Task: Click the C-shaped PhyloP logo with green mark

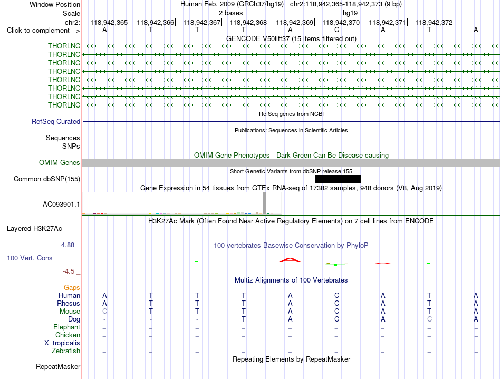Action: (x=336, y=264)
